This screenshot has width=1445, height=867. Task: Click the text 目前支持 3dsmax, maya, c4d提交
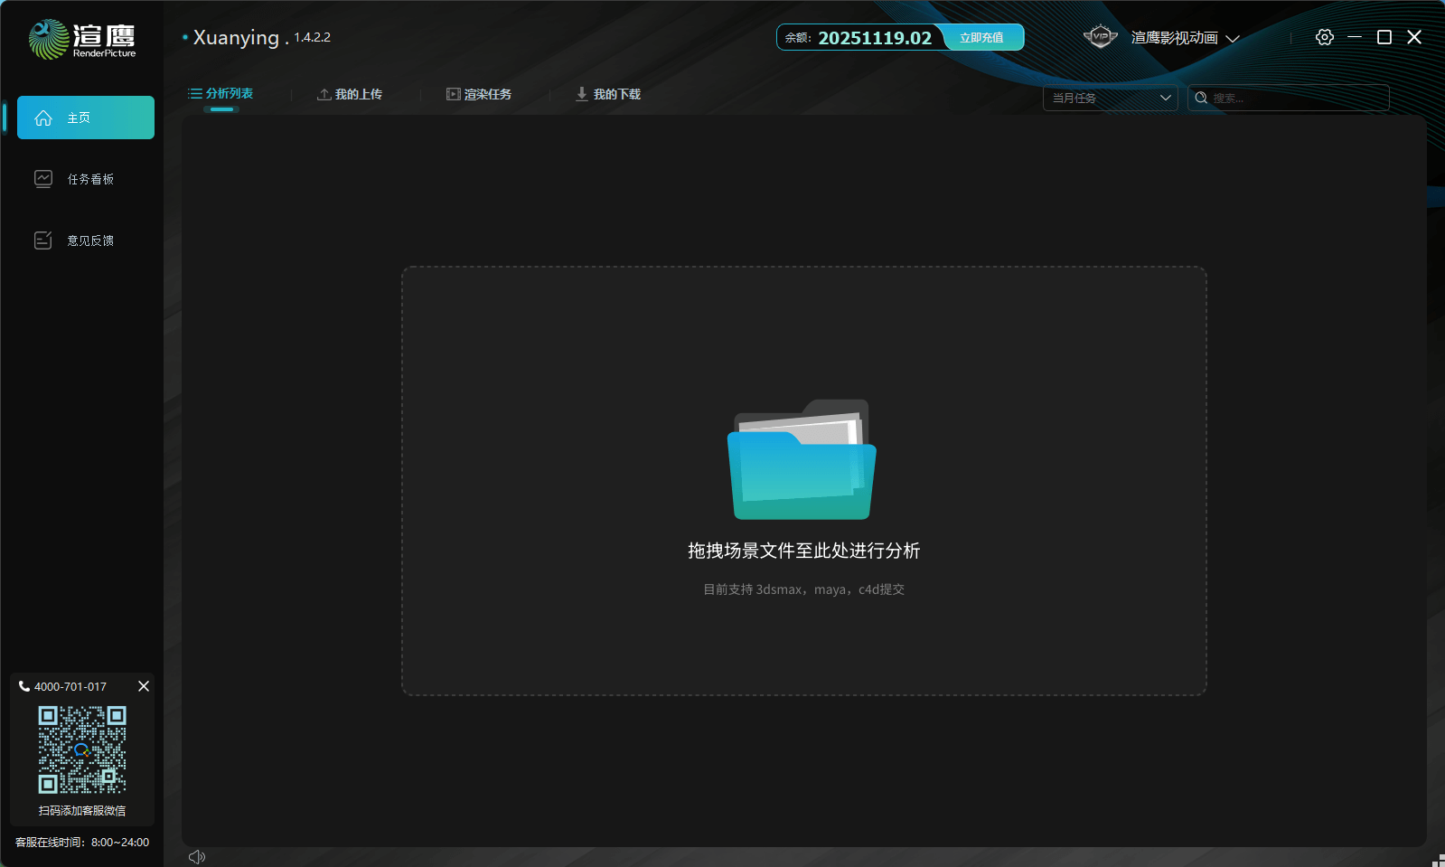pos(804,589)
